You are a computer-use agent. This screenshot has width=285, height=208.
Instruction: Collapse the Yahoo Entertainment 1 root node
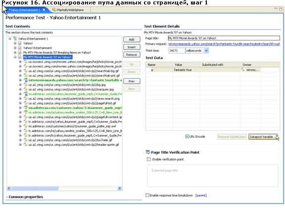10,39
